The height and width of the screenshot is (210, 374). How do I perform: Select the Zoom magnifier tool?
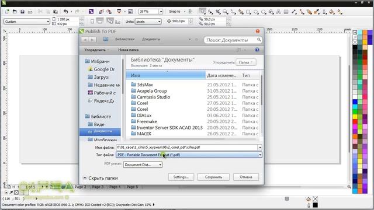point(226,12)
